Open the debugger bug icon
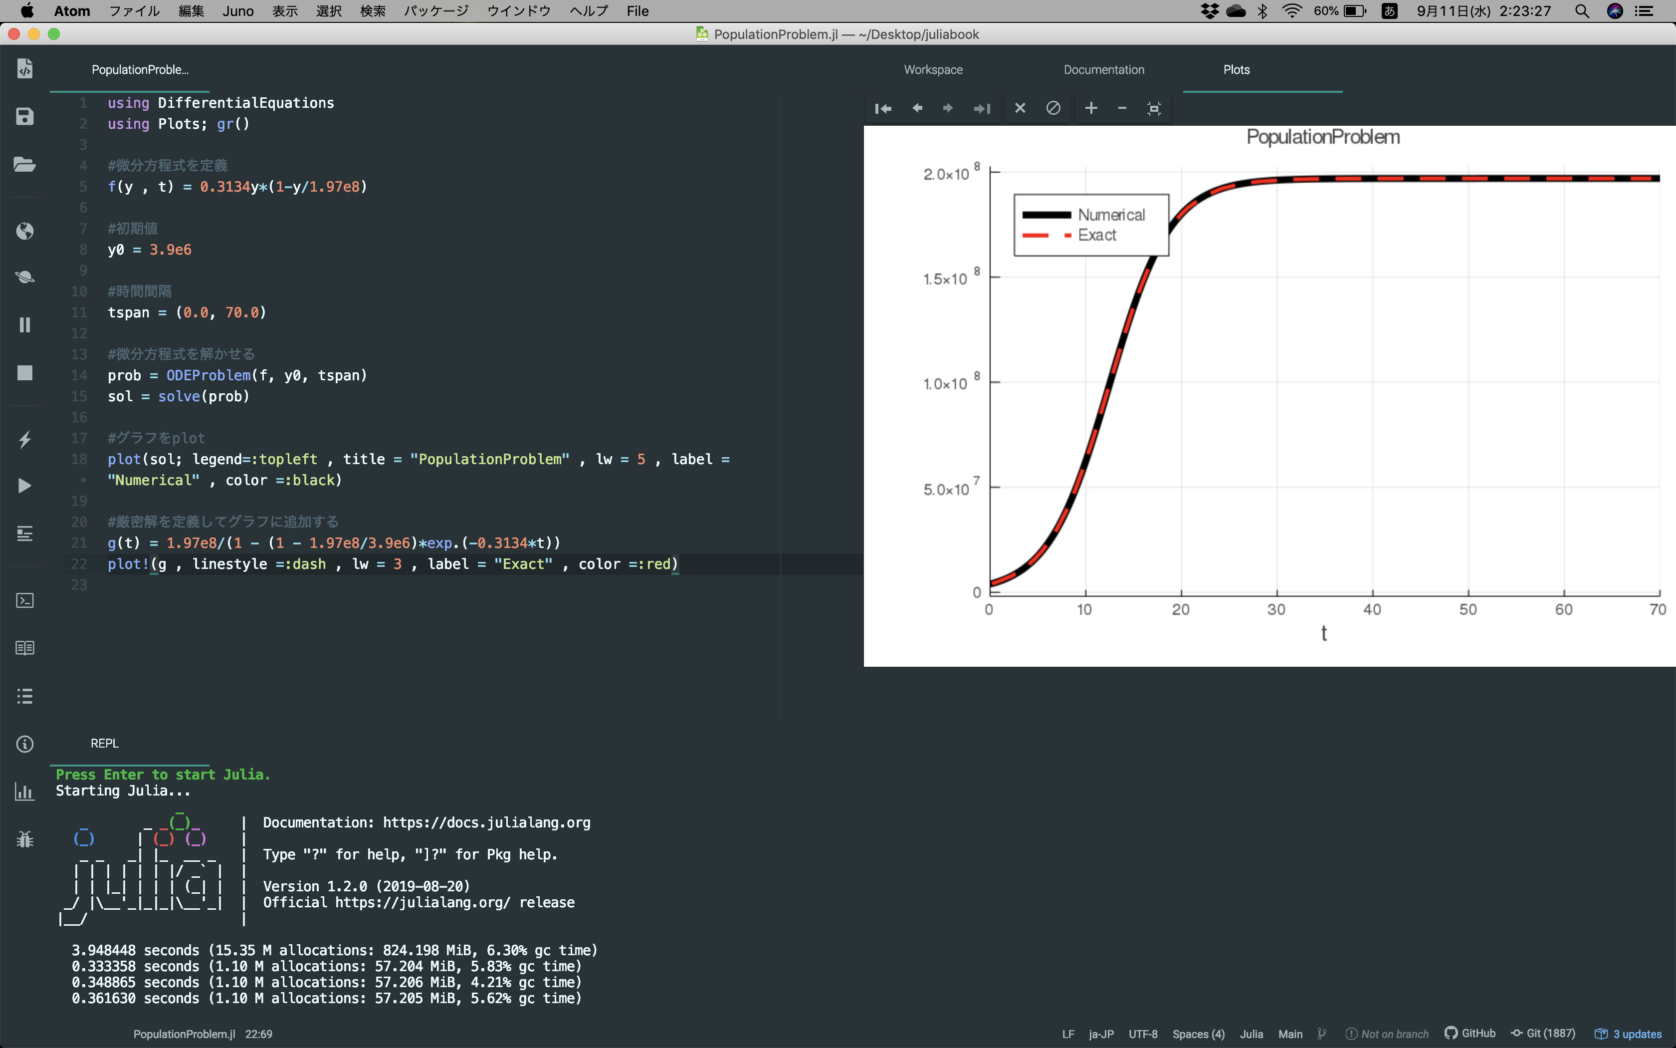The width and height of the screenshot is (1676, 1048). [25, 839]
